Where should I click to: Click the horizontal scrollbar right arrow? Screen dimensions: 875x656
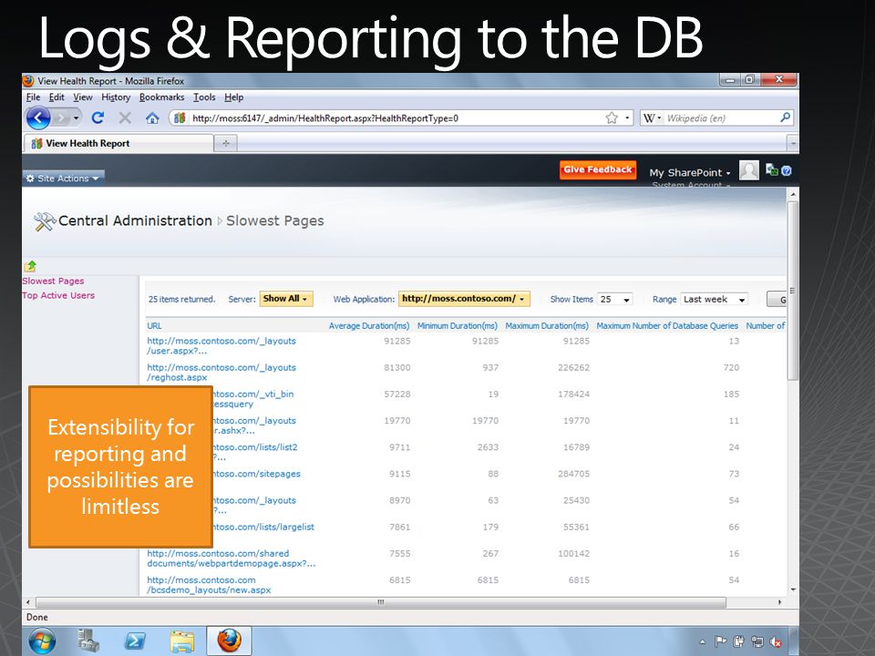(x=779, y=602)
